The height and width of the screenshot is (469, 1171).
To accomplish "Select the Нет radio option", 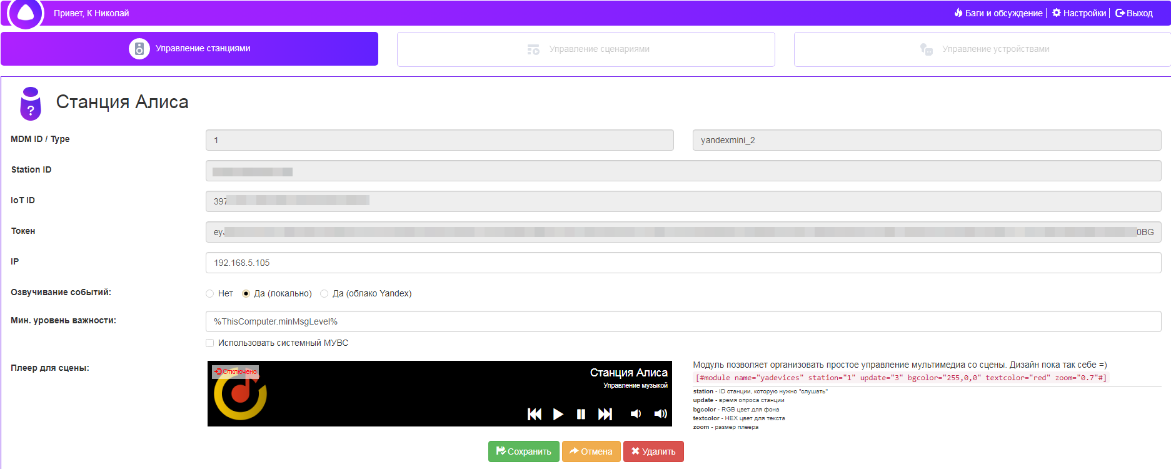I will point(210,294).
